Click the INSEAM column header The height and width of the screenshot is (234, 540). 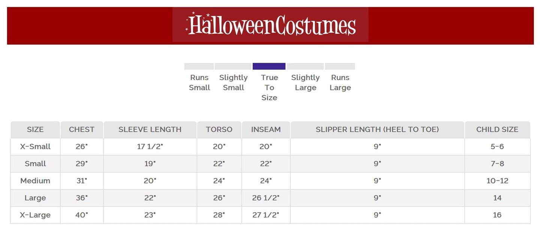(266, 130)
